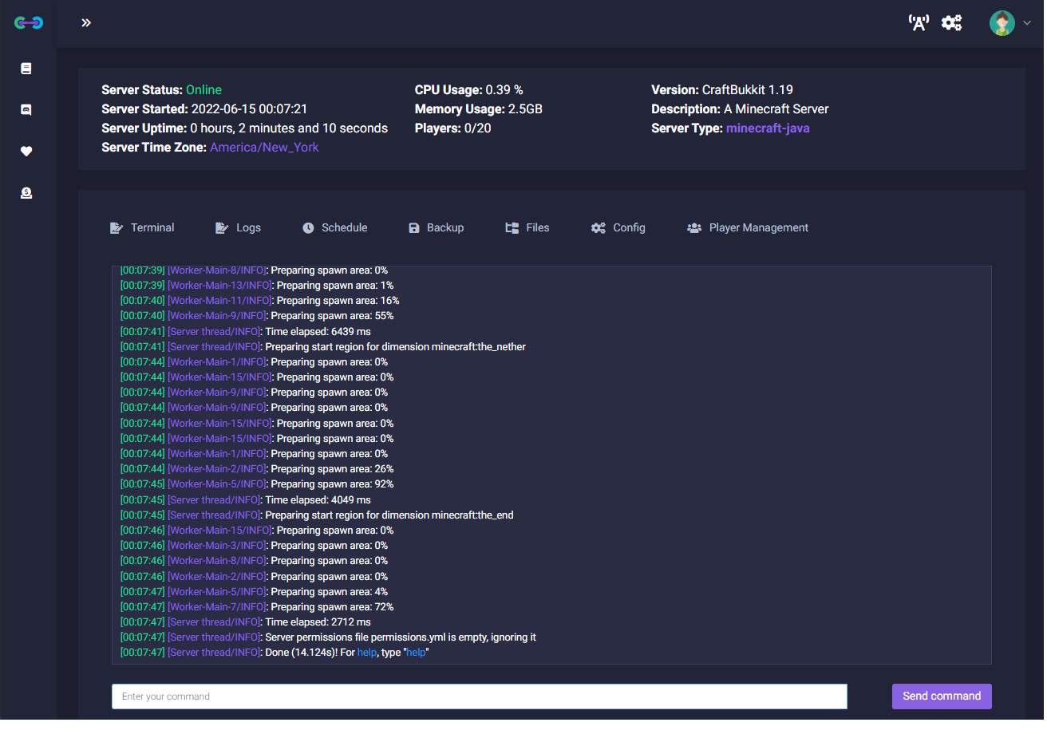Click the broadcast antenna icon in header
The height and width of the screenshot is (734, 1047).
pyautogui.click(x=919, y=23)
